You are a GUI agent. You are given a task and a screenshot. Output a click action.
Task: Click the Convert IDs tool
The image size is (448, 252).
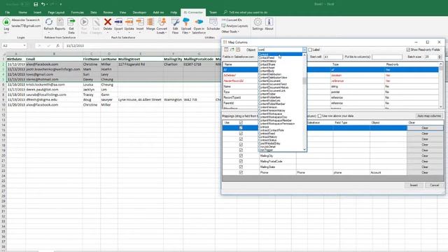232,20
